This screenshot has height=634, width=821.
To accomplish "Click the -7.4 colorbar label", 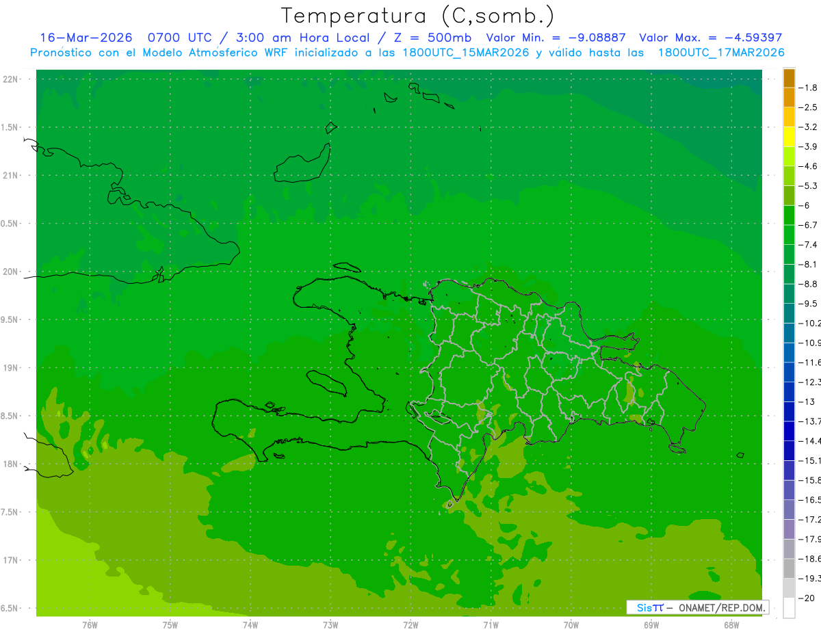I will click(808, 245).
